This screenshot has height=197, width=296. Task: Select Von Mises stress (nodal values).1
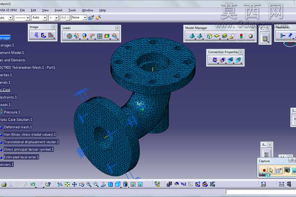click(x=29, y=134)
